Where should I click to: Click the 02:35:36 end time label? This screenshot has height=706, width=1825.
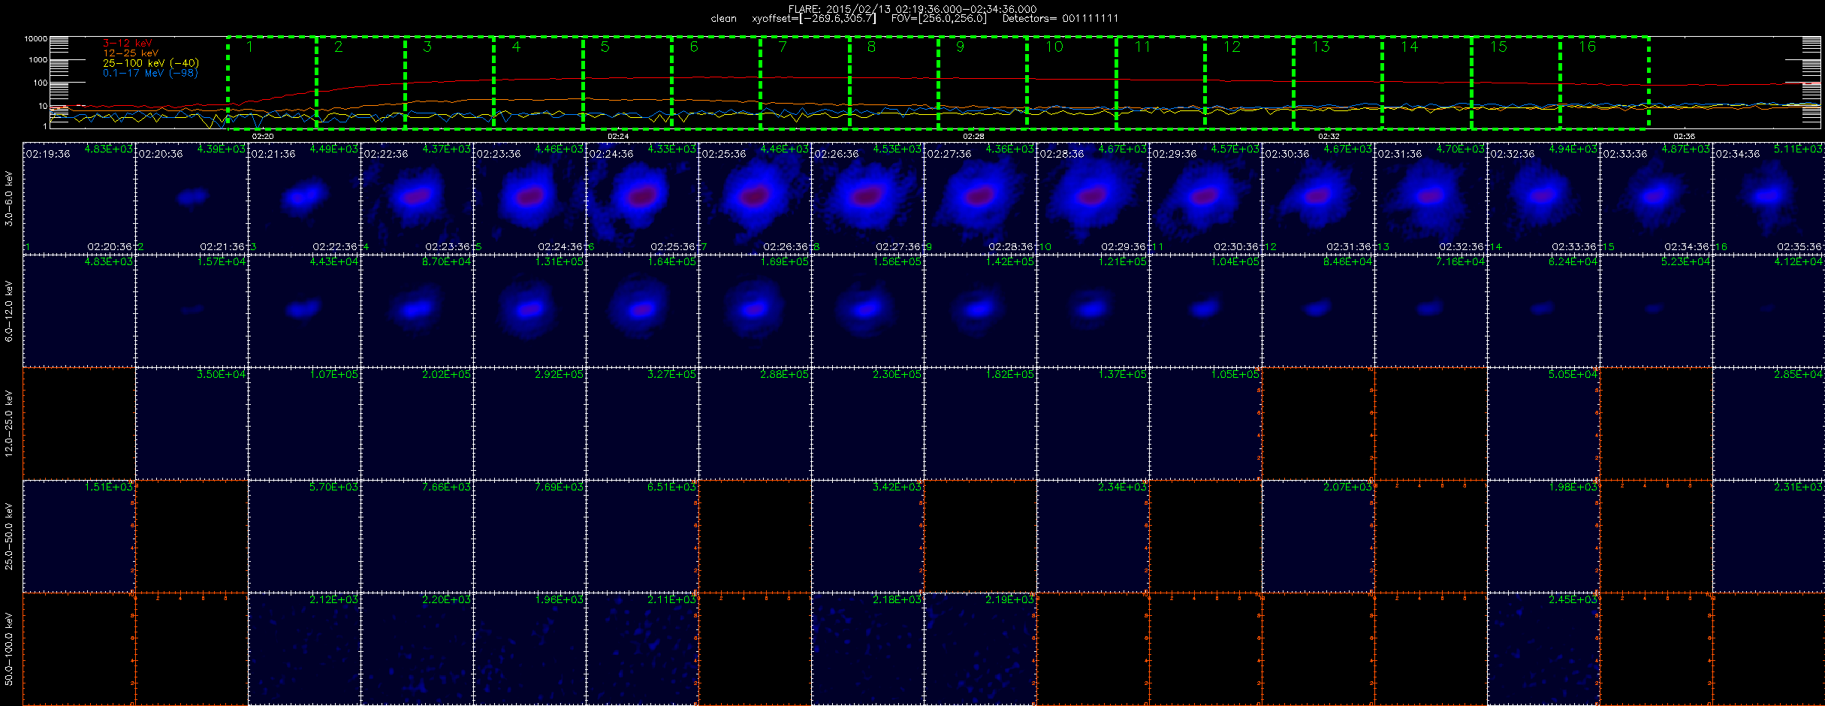(x=1799, y=246)
